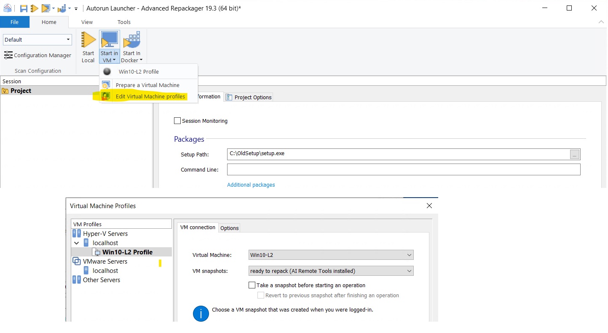608x333 pixels.
Task: Select the Hyper-V Servers node
Action: pos(105,234)
